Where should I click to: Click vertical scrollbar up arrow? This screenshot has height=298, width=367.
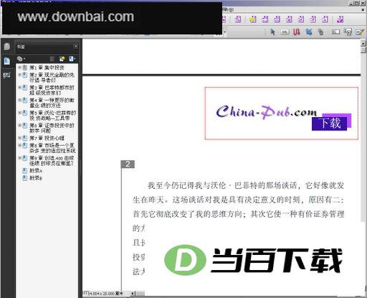363,43
